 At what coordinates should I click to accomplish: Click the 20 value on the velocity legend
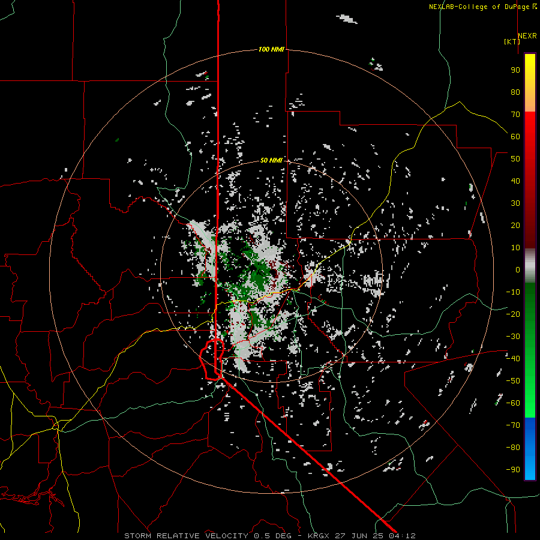[515, 225]
